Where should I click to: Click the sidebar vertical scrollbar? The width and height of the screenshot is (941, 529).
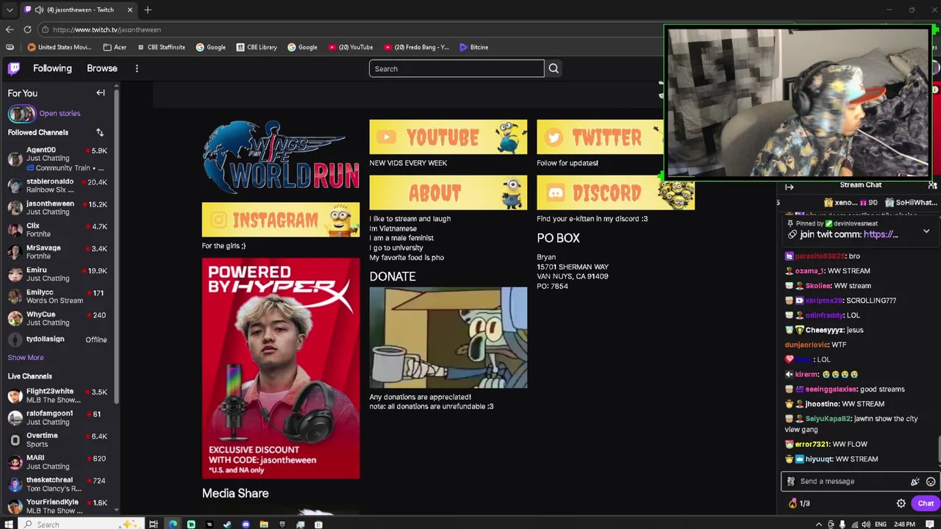click(117, 246)
